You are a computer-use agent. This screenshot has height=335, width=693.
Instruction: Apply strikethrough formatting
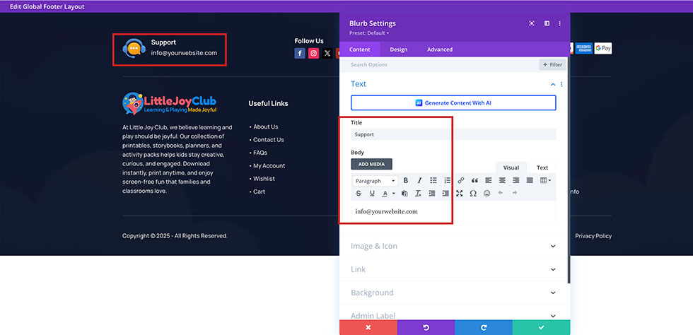[359, 194]
